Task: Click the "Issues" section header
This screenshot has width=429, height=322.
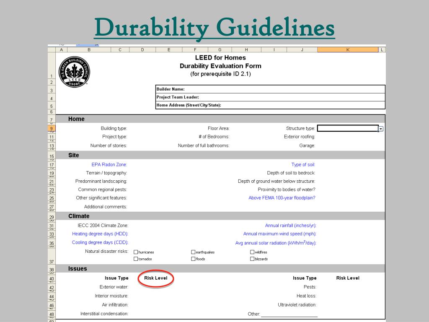Action: pos(78,269)
